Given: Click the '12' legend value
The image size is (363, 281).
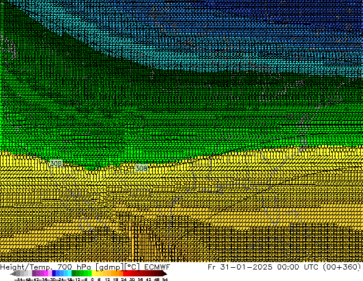Looking at the screenshot, I should [x=107, y=280].
